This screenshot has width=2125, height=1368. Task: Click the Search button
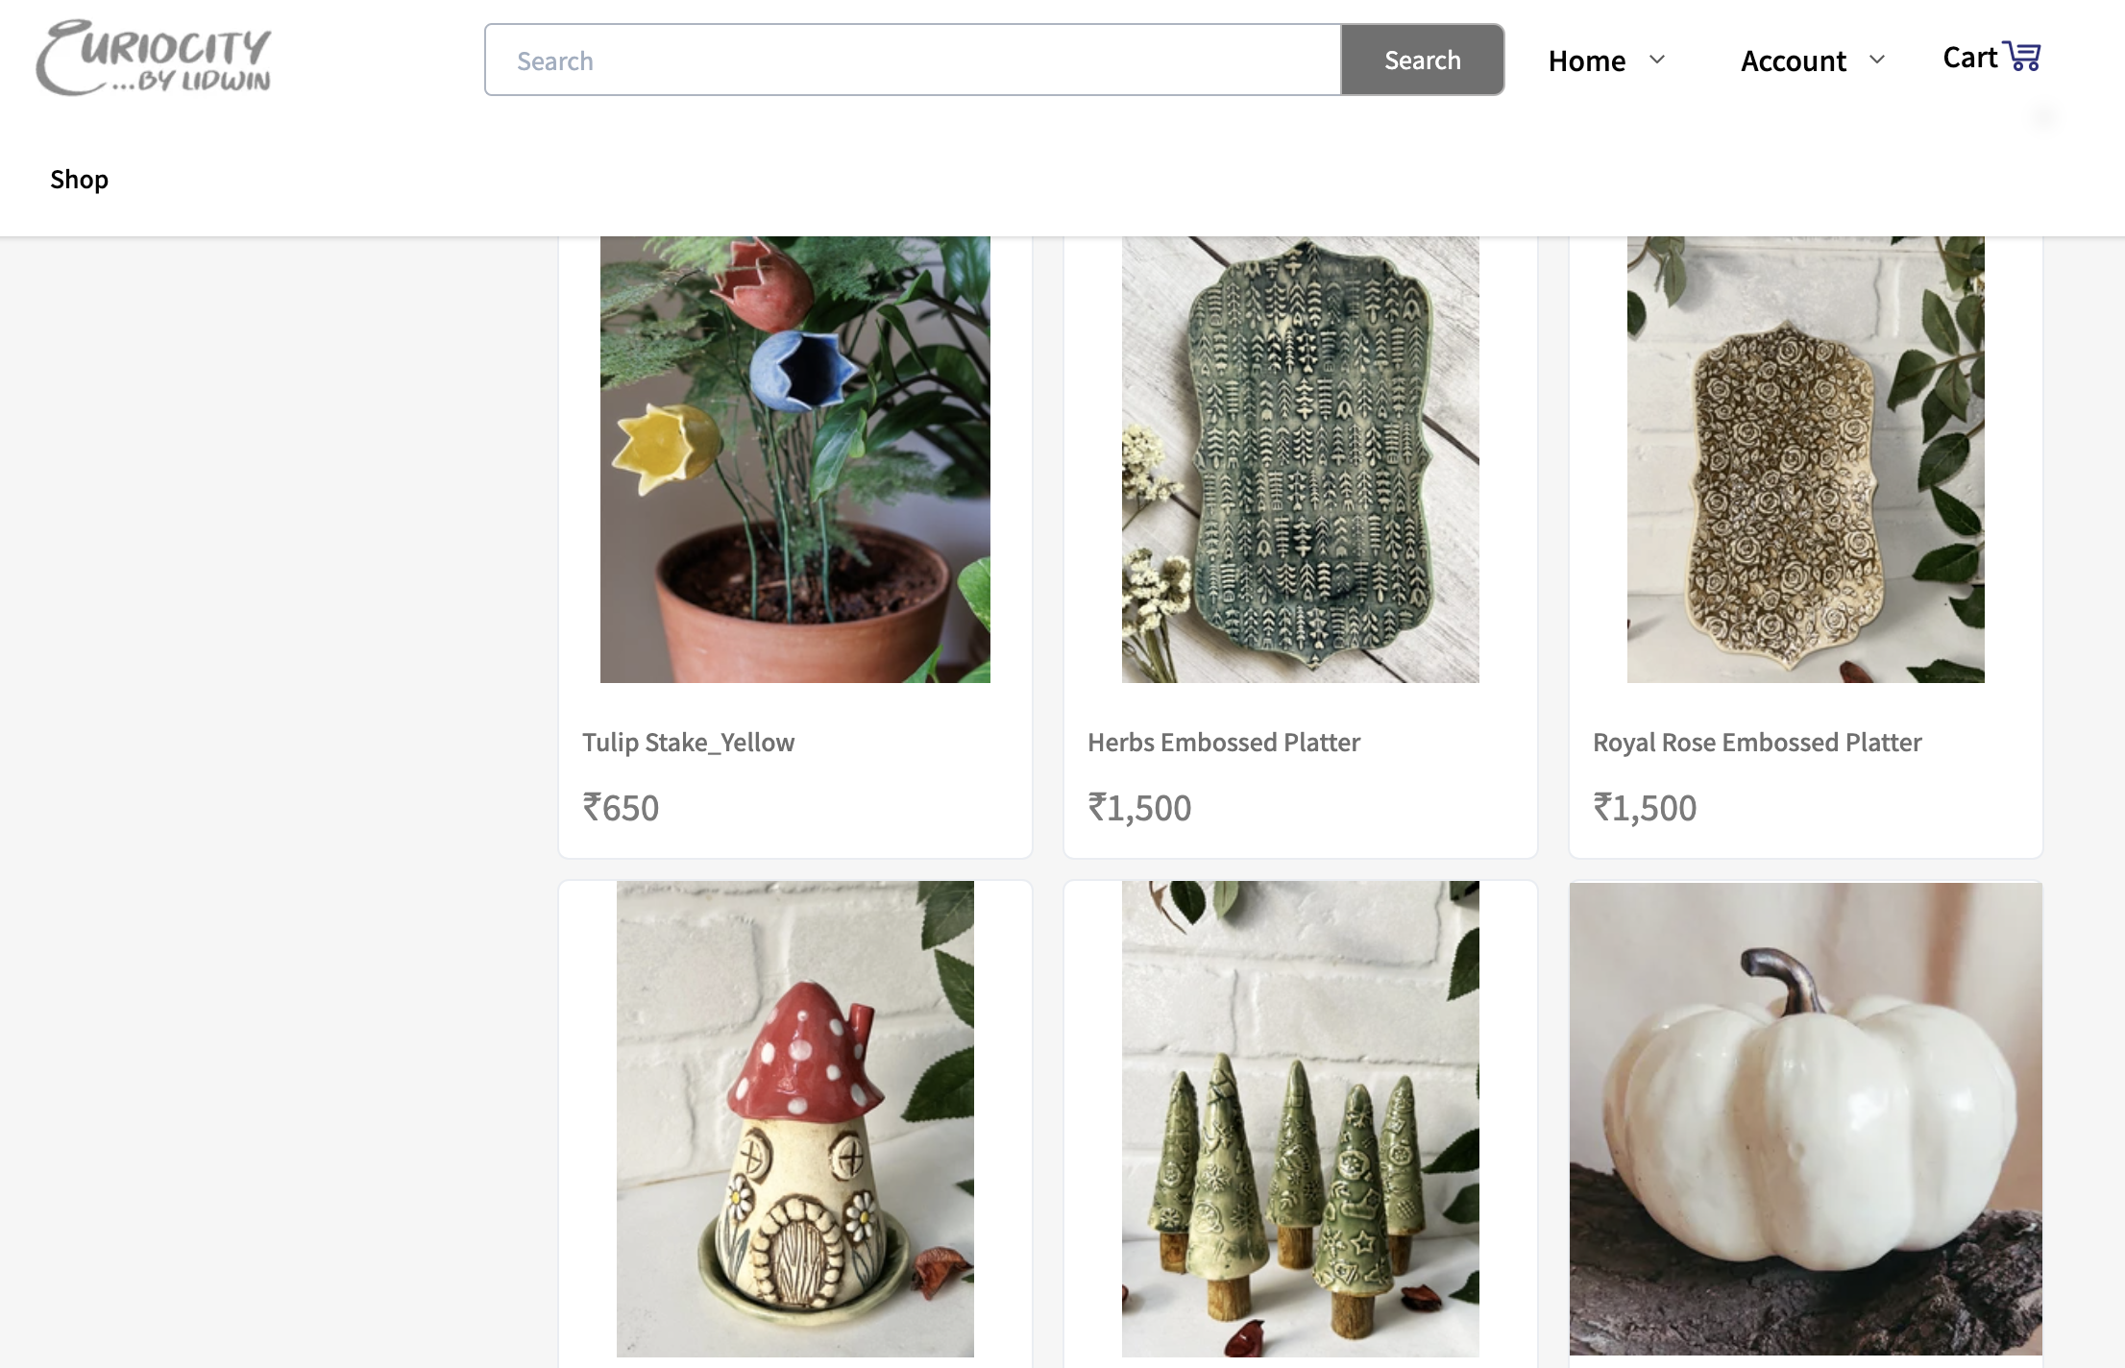pos(1422,60)
